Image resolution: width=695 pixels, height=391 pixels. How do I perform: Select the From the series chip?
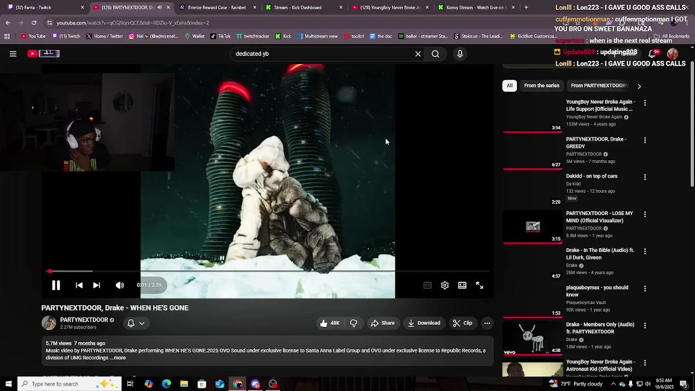pos(541,86)
